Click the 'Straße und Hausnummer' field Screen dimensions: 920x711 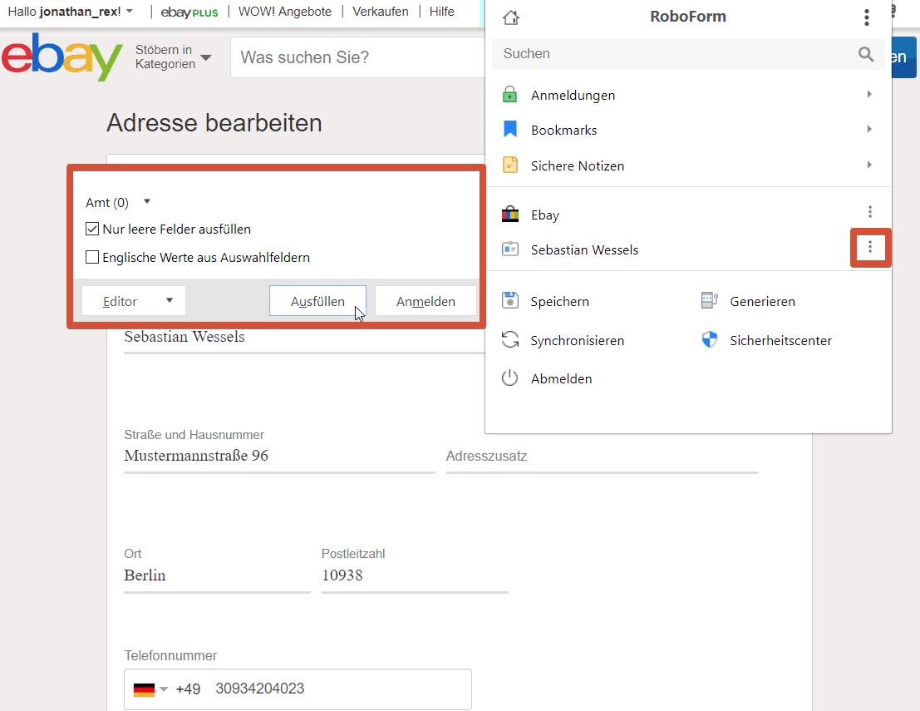279,457
